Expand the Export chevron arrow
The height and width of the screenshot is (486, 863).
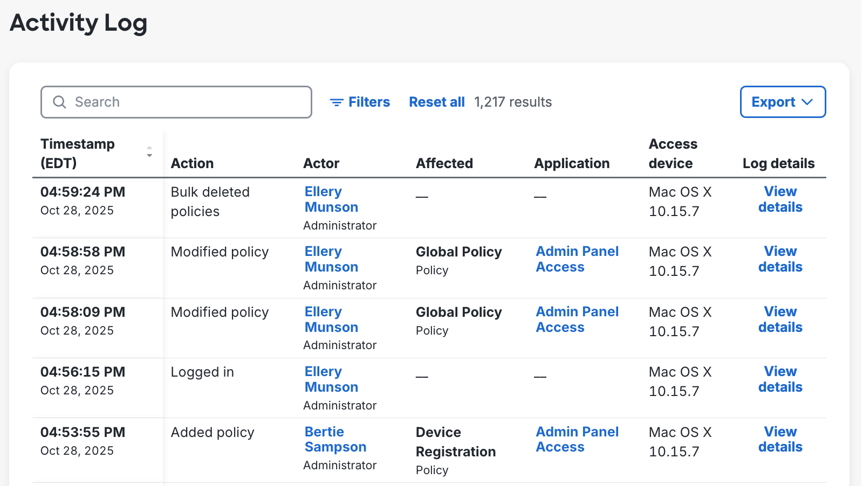click(808, 102)
